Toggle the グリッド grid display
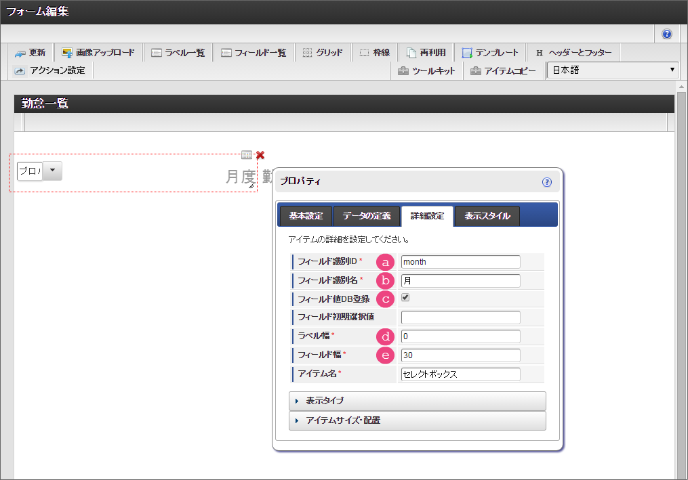The height and width of the screenshot is (480, 688). [x=322, y=53]
